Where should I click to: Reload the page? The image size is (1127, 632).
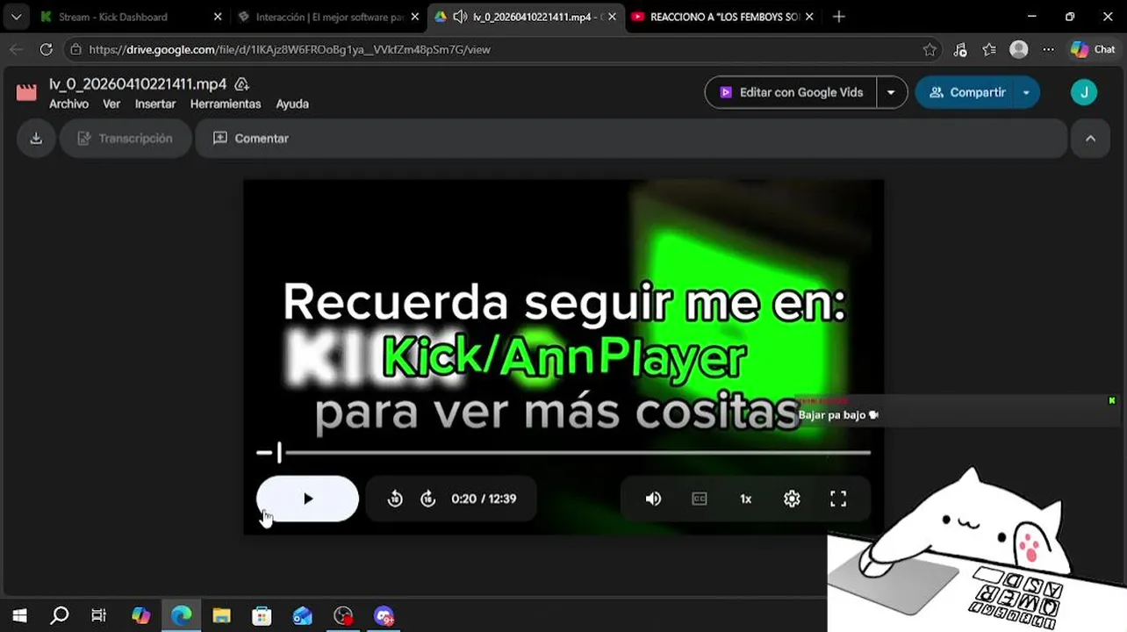click(47, 50)
